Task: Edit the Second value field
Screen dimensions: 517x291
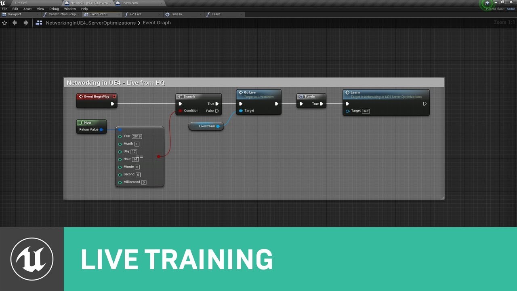Action: (x=138, y=175)
